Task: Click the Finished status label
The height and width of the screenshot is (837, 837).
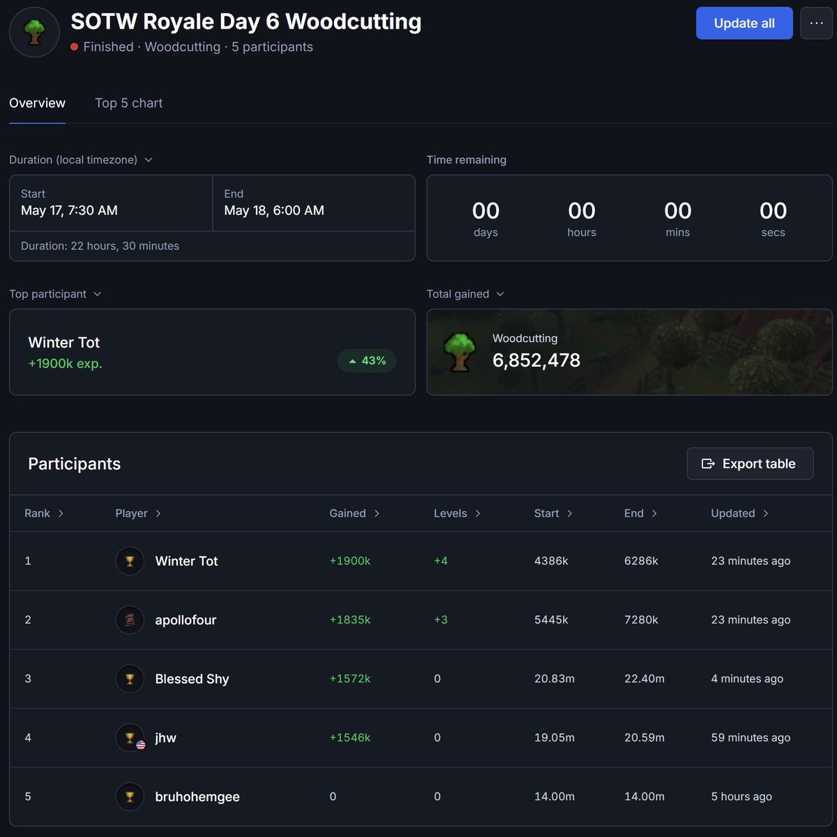Action: [x=108, y=47]
